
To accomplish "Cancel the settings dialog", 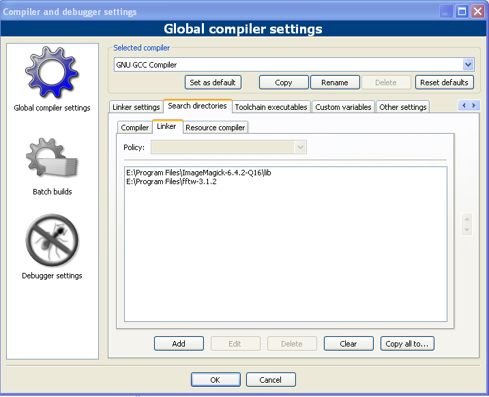I will click(271, 379).
